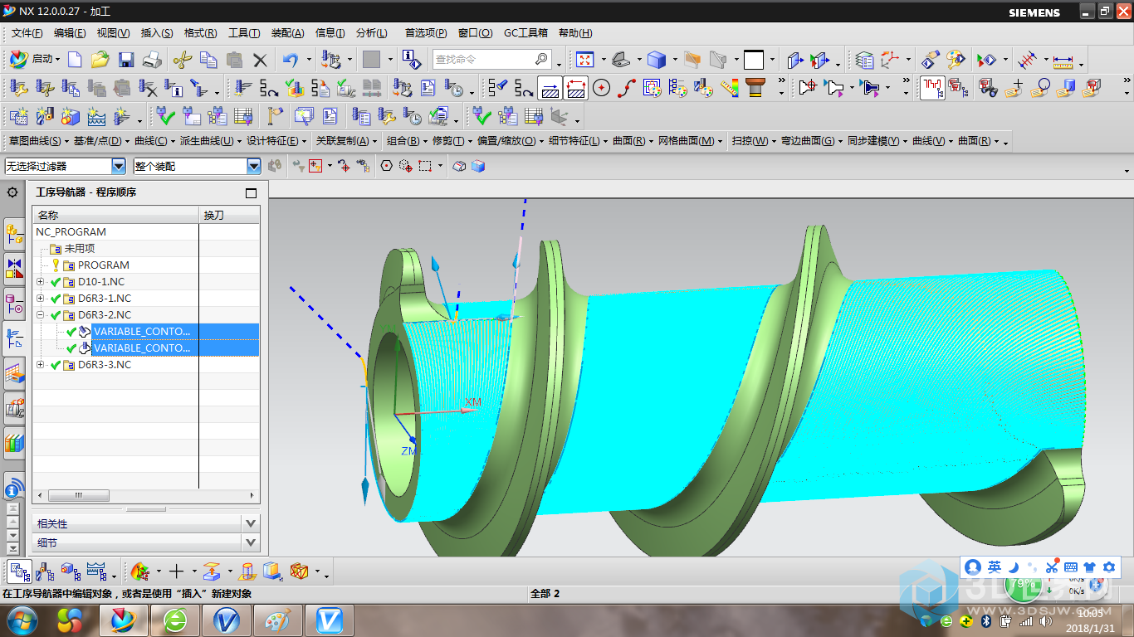Click the Print icon
Image resolution: width=1134 pixels, height=637 pixels.
click(x=152, y=60)
